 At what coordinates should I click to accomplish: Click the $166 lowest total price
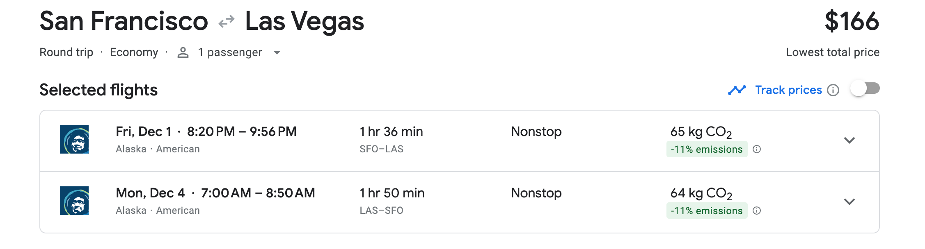coord(852,21)
